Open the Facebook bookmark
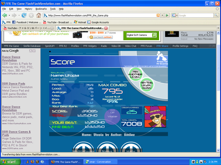Image resolution: width=221 pixels, height=165 pixels. [27, 22]
